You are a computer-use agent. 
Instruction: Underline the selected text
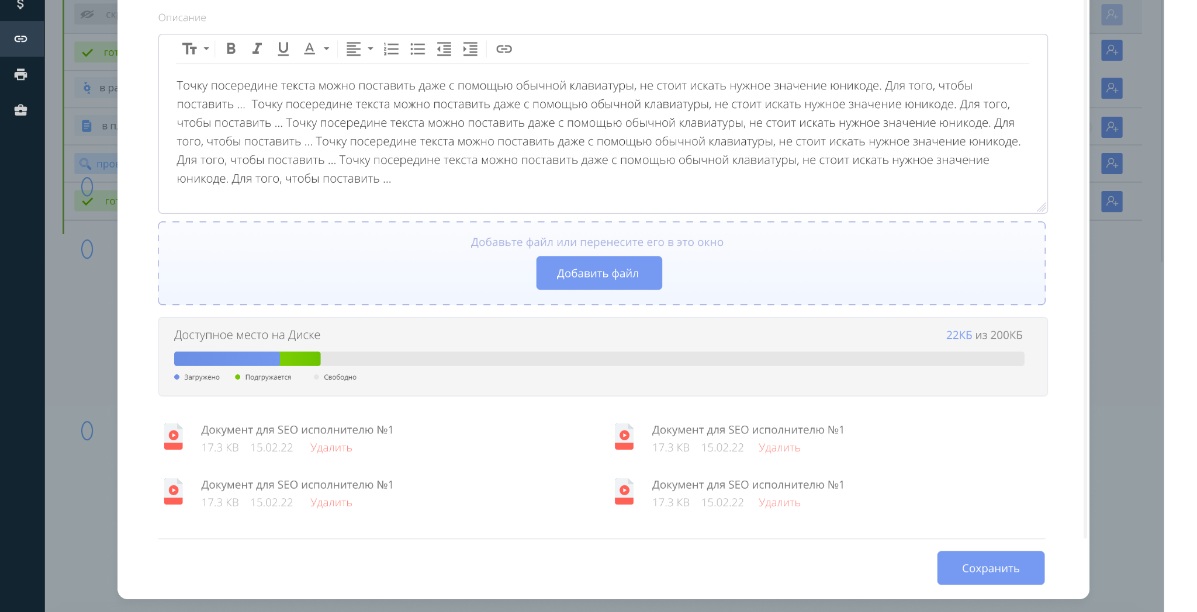pyautogui.click(x=283, y=49)
